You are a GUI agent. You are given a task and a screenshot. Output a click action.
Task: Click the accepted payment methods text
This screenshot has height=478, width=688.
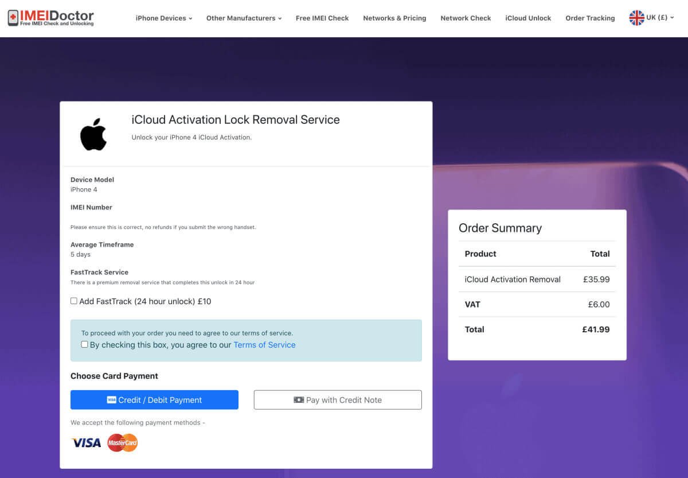[138, 423]
